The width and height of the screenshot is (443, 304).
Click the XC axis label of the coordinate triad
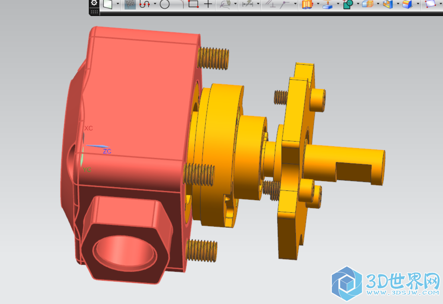click(x=88, y=128)
